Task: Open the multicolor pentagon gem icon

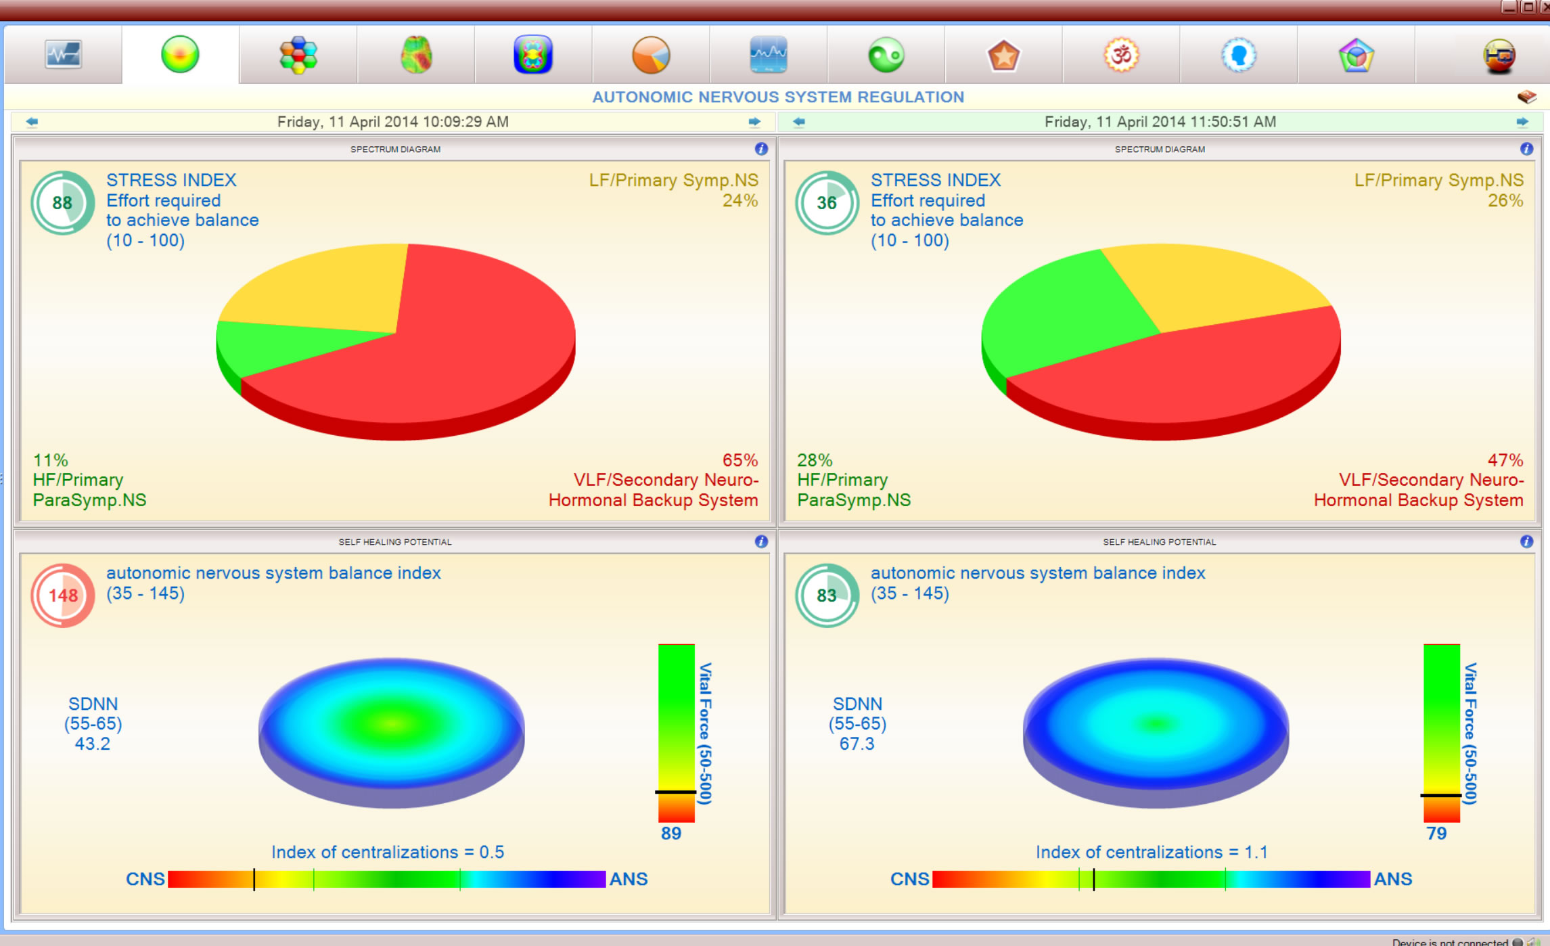Action: (1356, 55)
